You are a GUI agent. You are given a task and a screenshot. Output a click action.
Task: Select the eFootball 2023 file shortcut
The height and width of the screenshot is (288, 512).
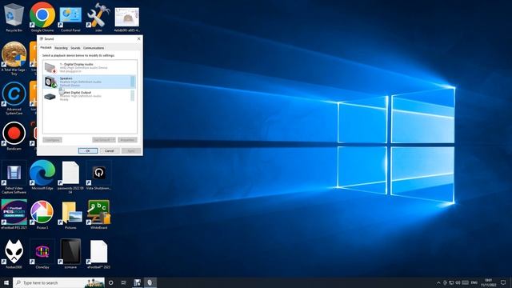(98, 254)
